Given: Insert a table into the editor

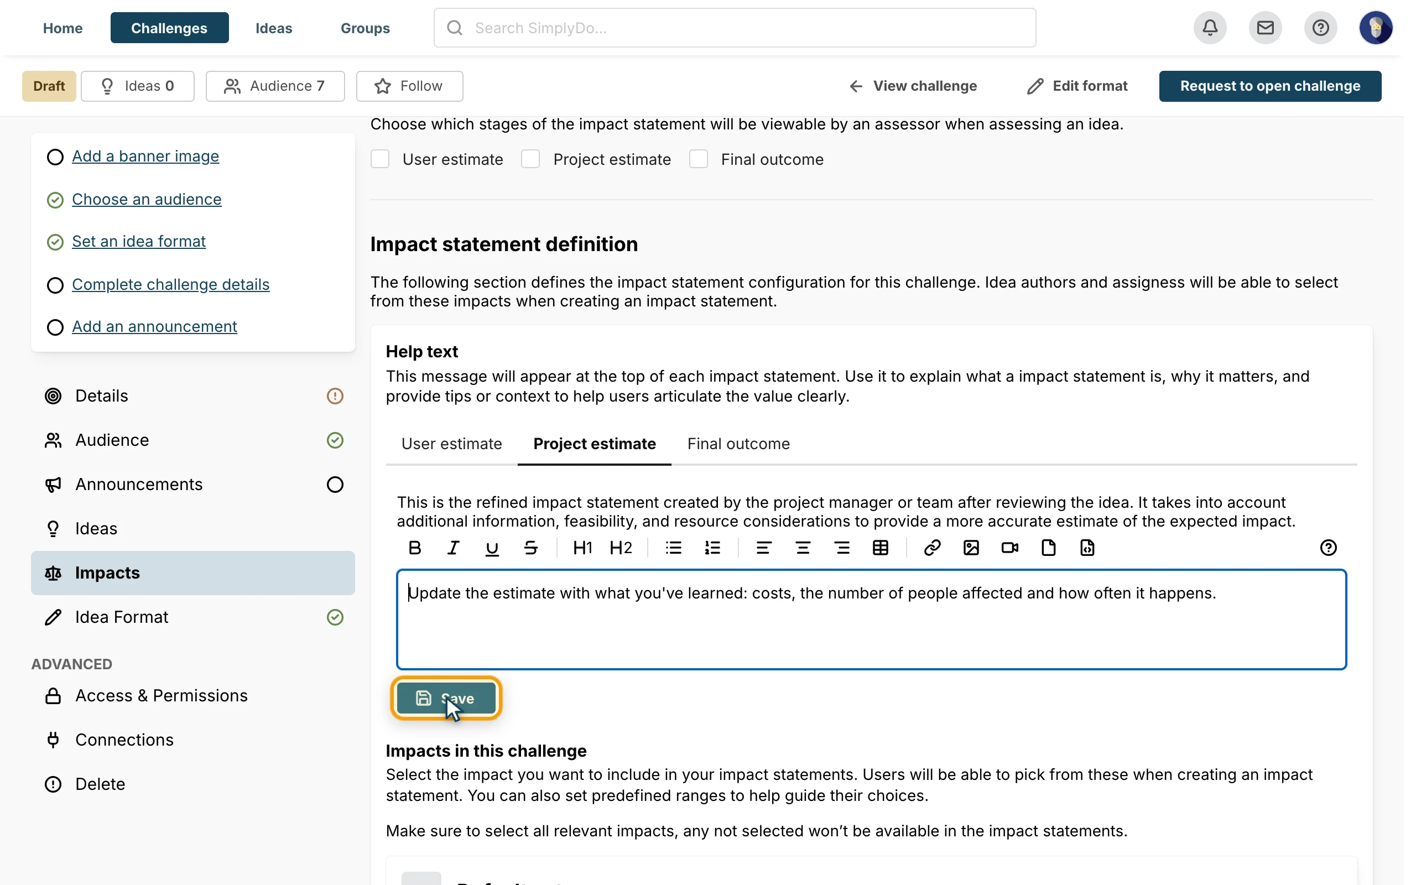Looking at the screenshot, I should [x=881, y=548].
